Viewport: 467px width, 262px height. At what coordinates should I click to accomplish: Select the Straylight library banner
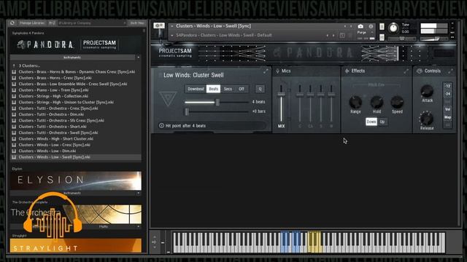point(76,245)
